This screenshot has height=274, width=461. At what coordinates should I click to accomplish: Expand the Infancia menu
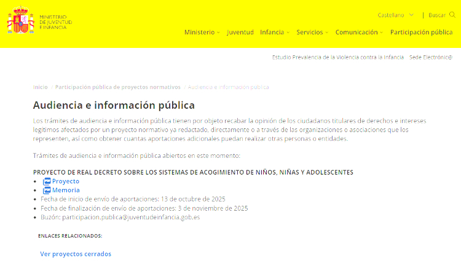[x=274, y=33]
